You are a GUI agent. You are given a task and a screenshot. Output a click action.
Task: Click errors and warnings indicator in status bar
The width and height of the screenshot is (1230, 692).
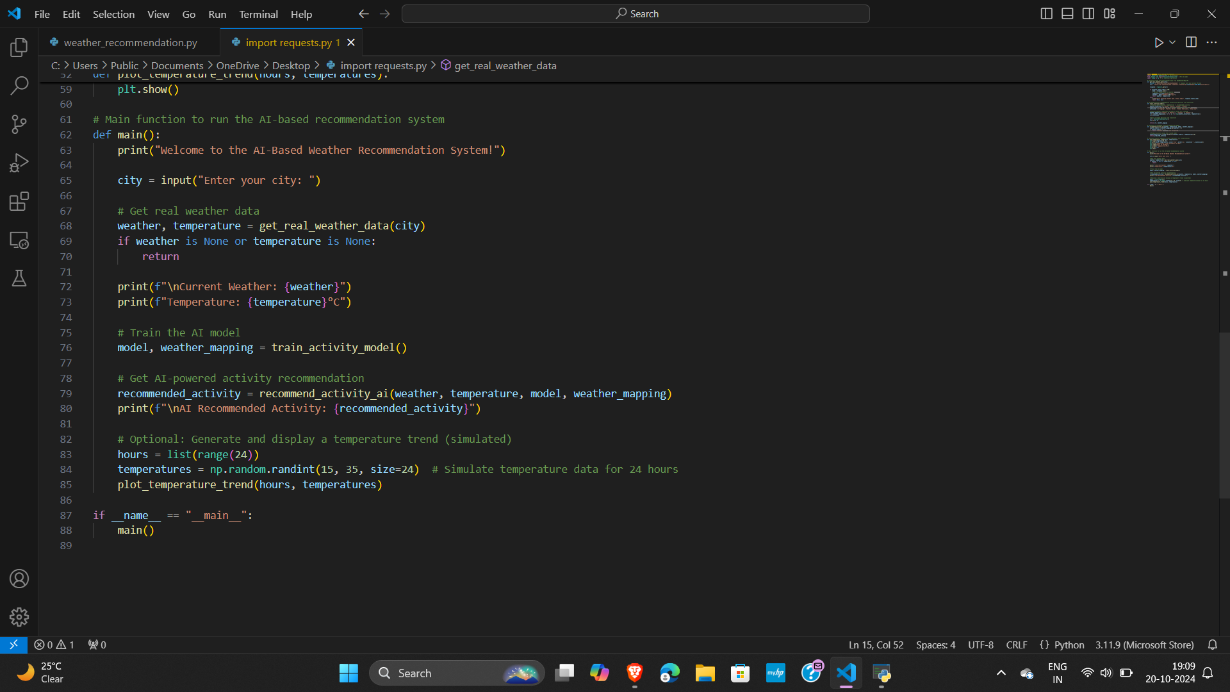point(54,645)
